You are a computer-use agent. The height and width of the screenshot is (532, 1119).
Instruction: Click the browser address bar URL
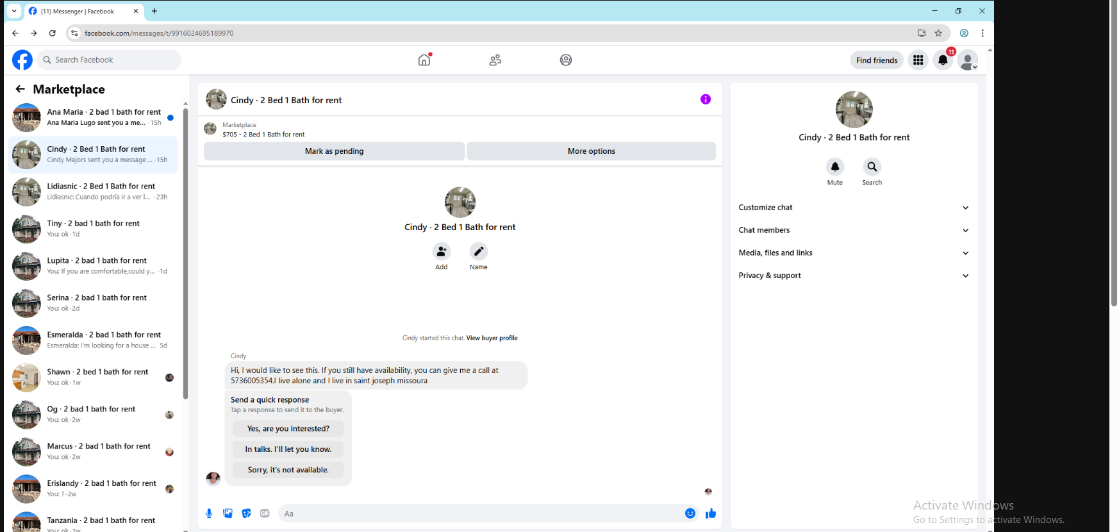[x=159, y=33]
